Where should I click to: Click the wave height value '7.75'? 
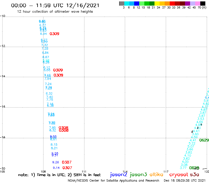pyautogui.click(x=50, y=100)
